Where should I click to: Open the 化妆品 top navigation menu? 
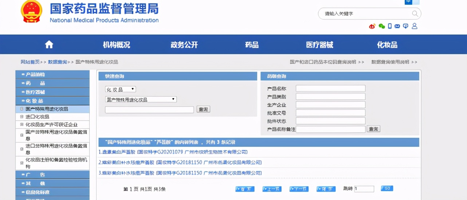click(x=387, y=45)
